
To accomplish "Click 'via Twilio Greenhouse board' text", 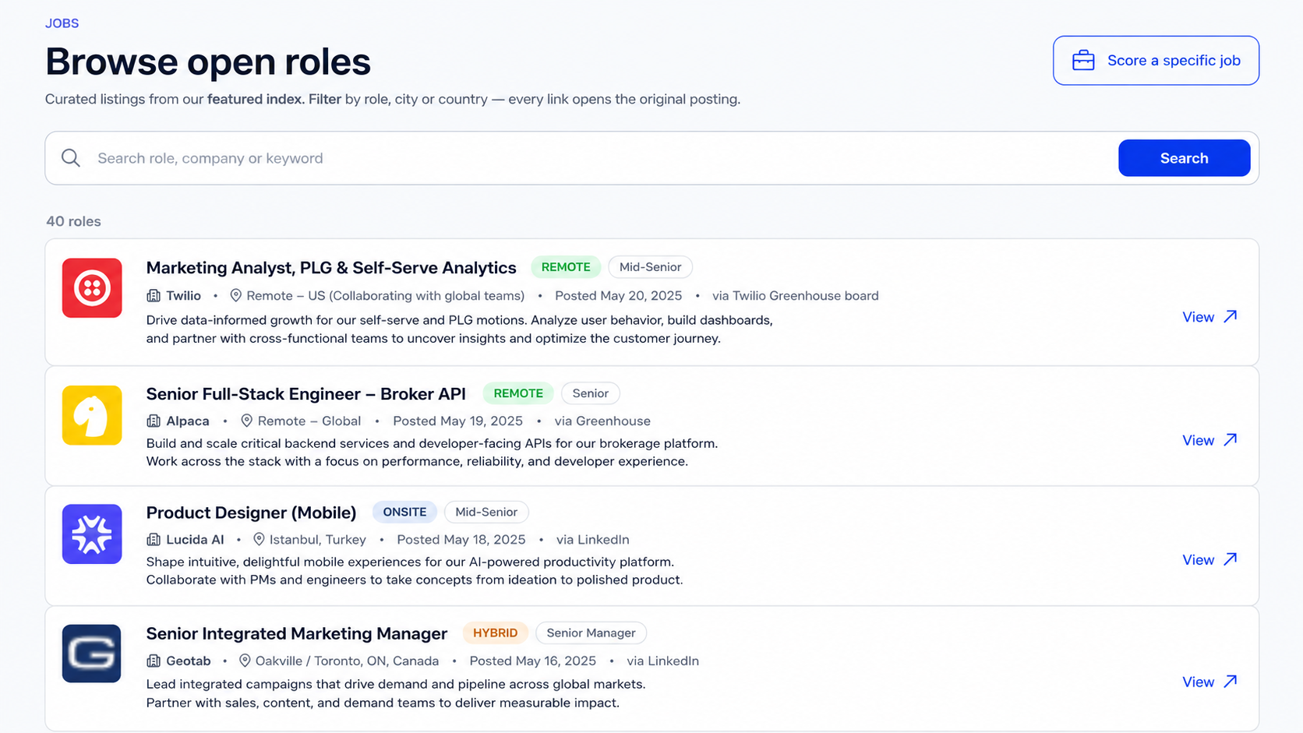I will click(795, 296).
